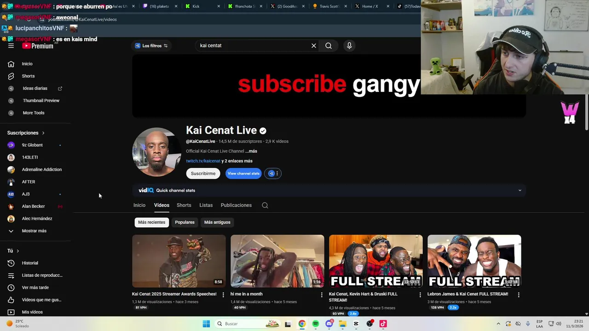Open options menu for Streamer Awards video
Screen dimensions: 589x331
(x=223, y=295)
